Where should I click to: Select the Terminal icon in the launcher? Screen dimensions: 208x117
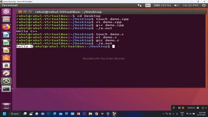pyautogui.click(x=6, y=89)
